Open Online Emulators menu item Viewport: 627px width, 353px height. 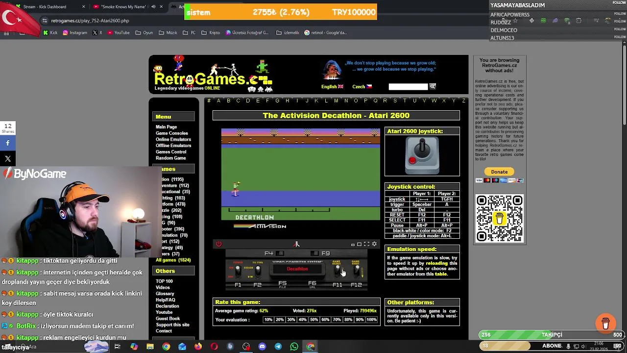pyautogui.click(x=173, y=139)
